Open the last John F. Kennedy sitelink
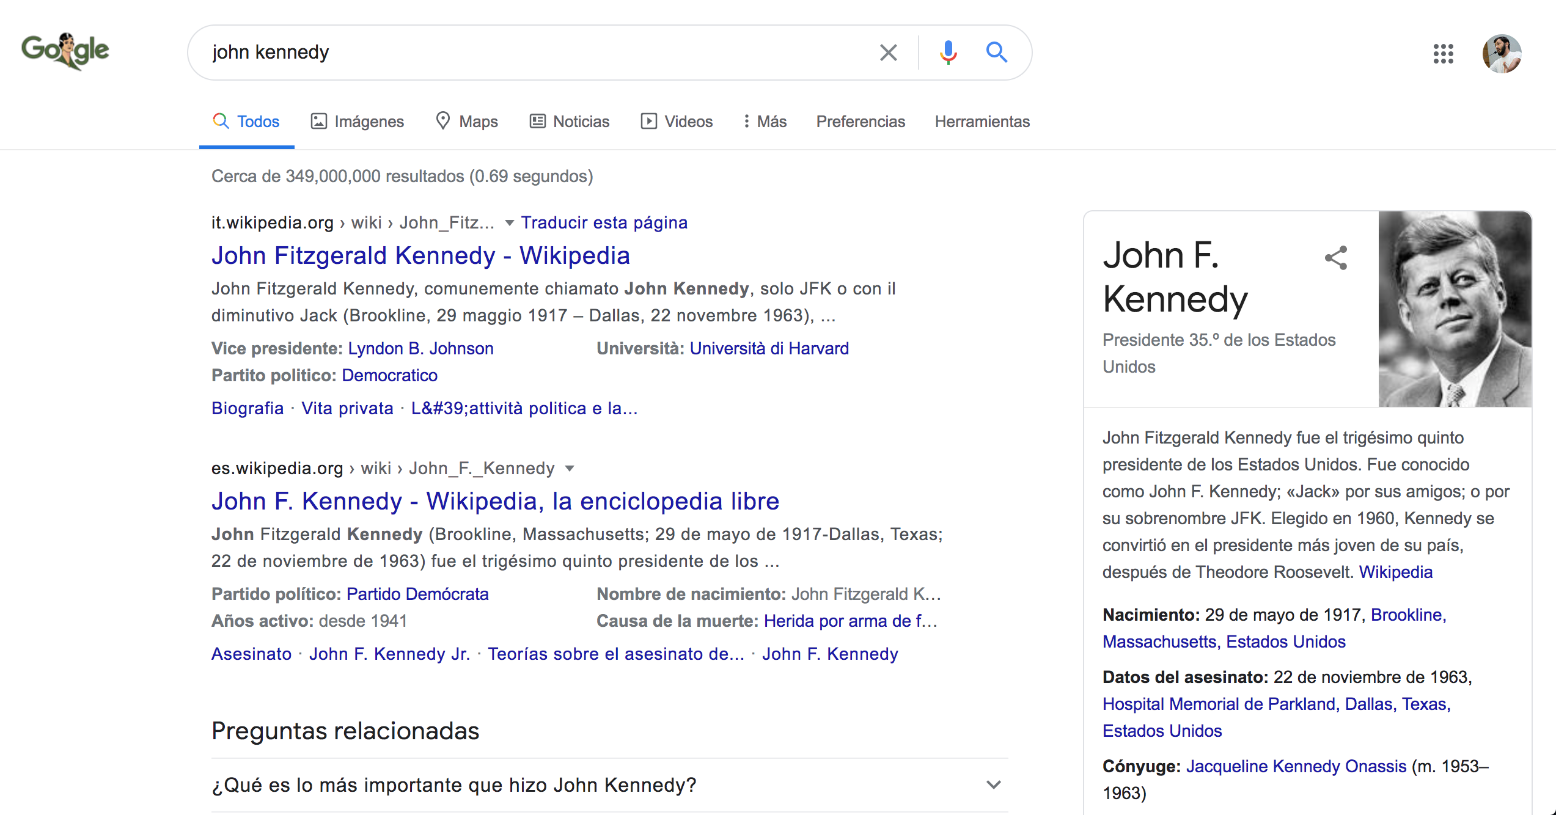1556x815 pixels. (830, 654)
